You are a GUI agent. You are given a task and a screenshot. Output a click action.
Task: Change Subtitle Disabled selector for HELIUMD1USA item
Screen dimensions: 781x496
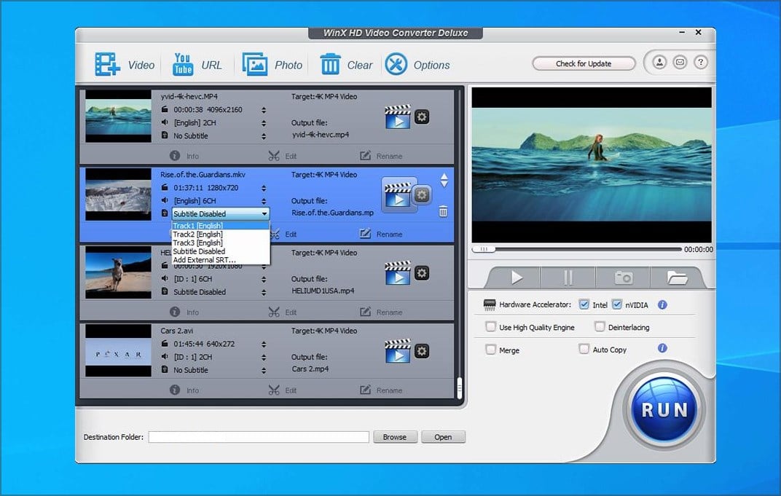coord(264,292)
